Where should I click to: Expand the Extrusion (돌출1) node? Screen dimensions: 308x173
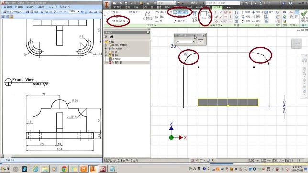(x=106, y=55)
